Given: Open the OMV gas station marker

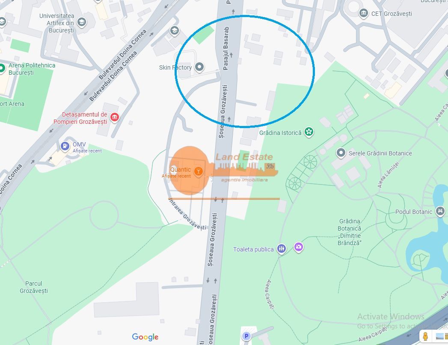Looking at the screenshot, I should 65,146.
